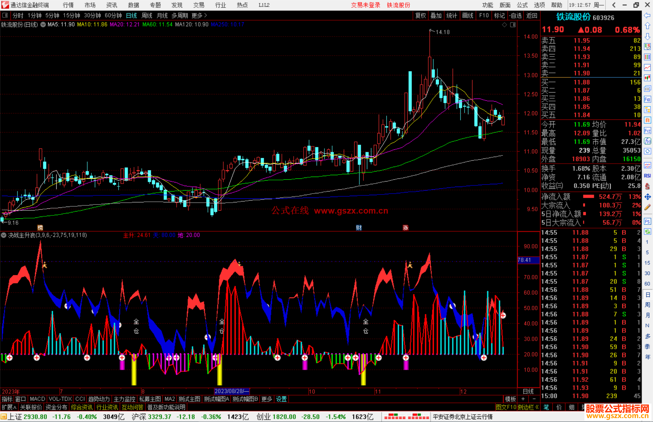653x422 pixels.
Task: Expand the 更多 period options arrow
Action: pos(206,15)
